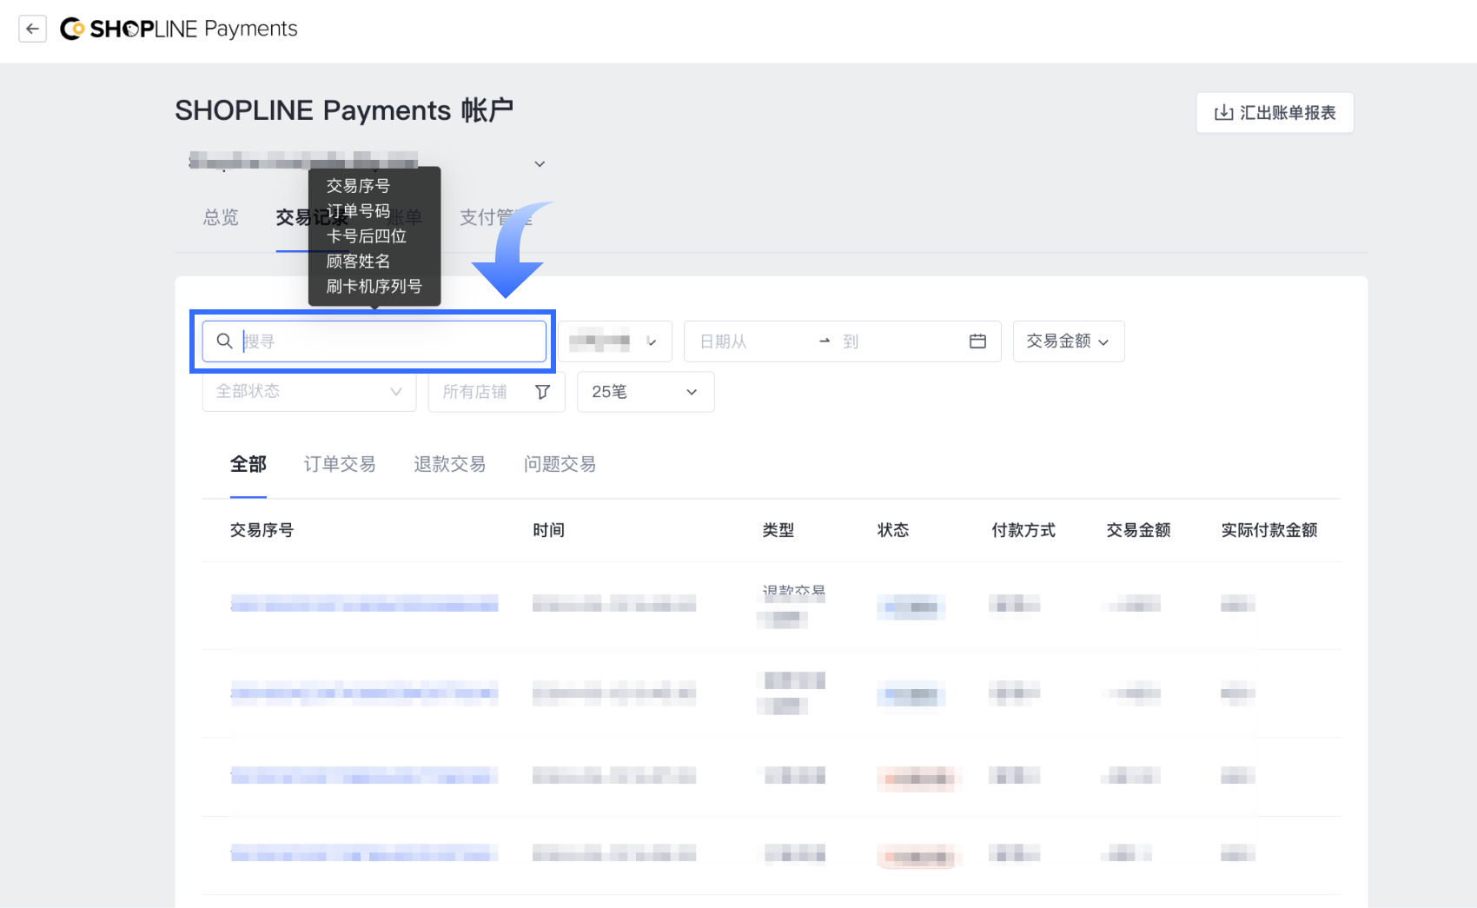Open the 交易金额 dropdown

[x=1068, y=341]
